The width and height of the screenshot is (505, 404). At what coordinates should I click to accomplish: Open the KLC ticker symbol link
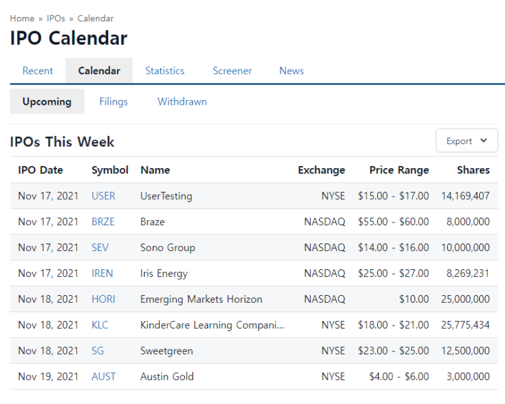tap(100, 324)
